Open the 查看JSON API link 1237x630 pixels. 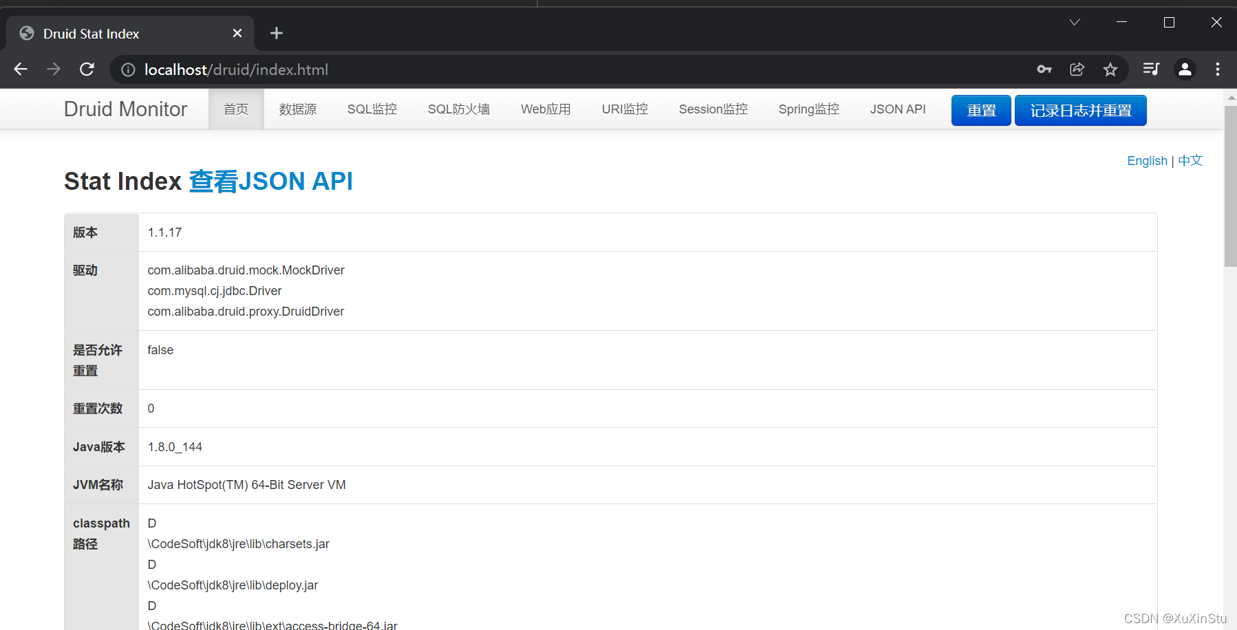pyautogui.click(x=271, y=182)
